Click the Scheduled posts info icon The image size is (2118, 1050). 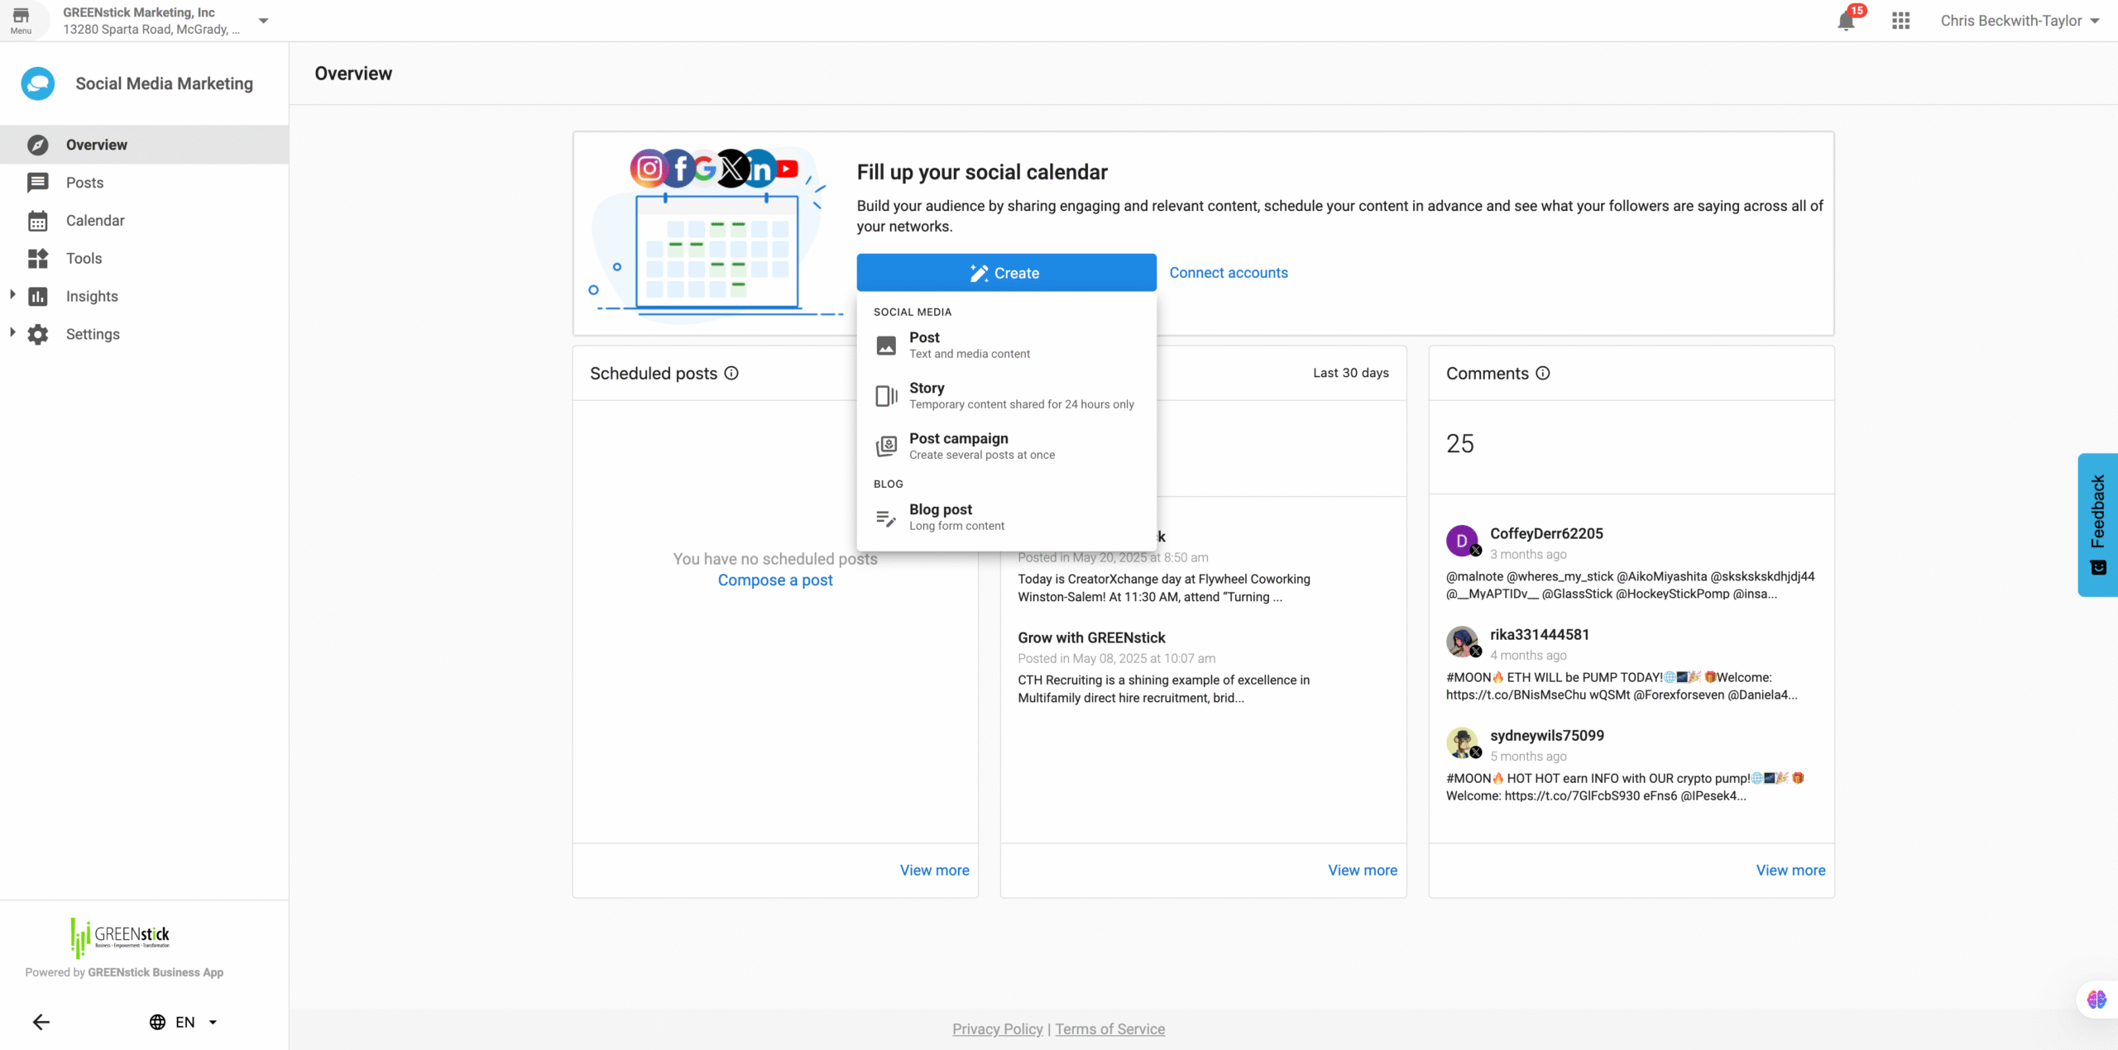[731, 373]
